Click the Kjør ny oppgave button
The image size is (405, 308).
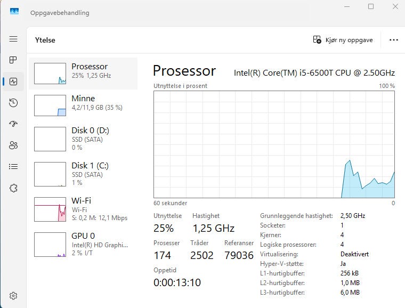pyautogui.click(x=343, y=40)
